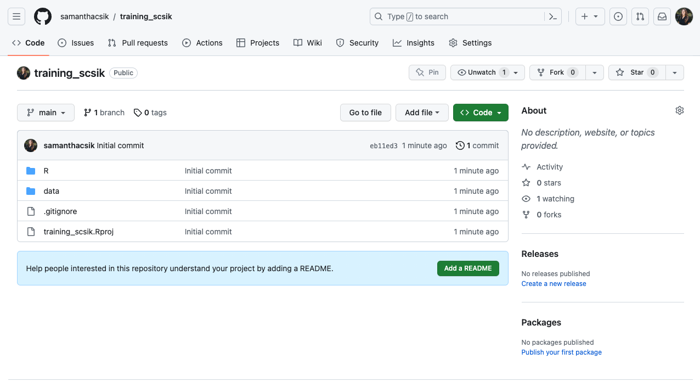
Task: Open the issues icon in header
Action: pyautogui.click(x=618, y=16)
